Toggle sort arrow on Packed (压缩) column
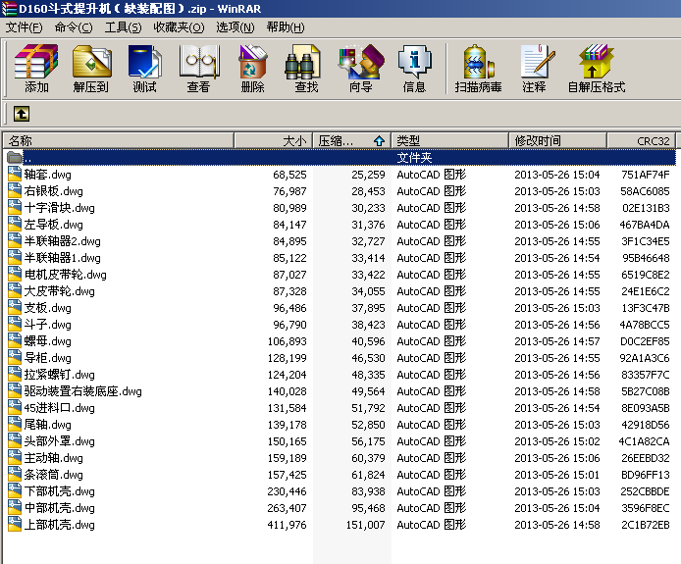Screen dimensions: 681x564 (x=379, y=140)
